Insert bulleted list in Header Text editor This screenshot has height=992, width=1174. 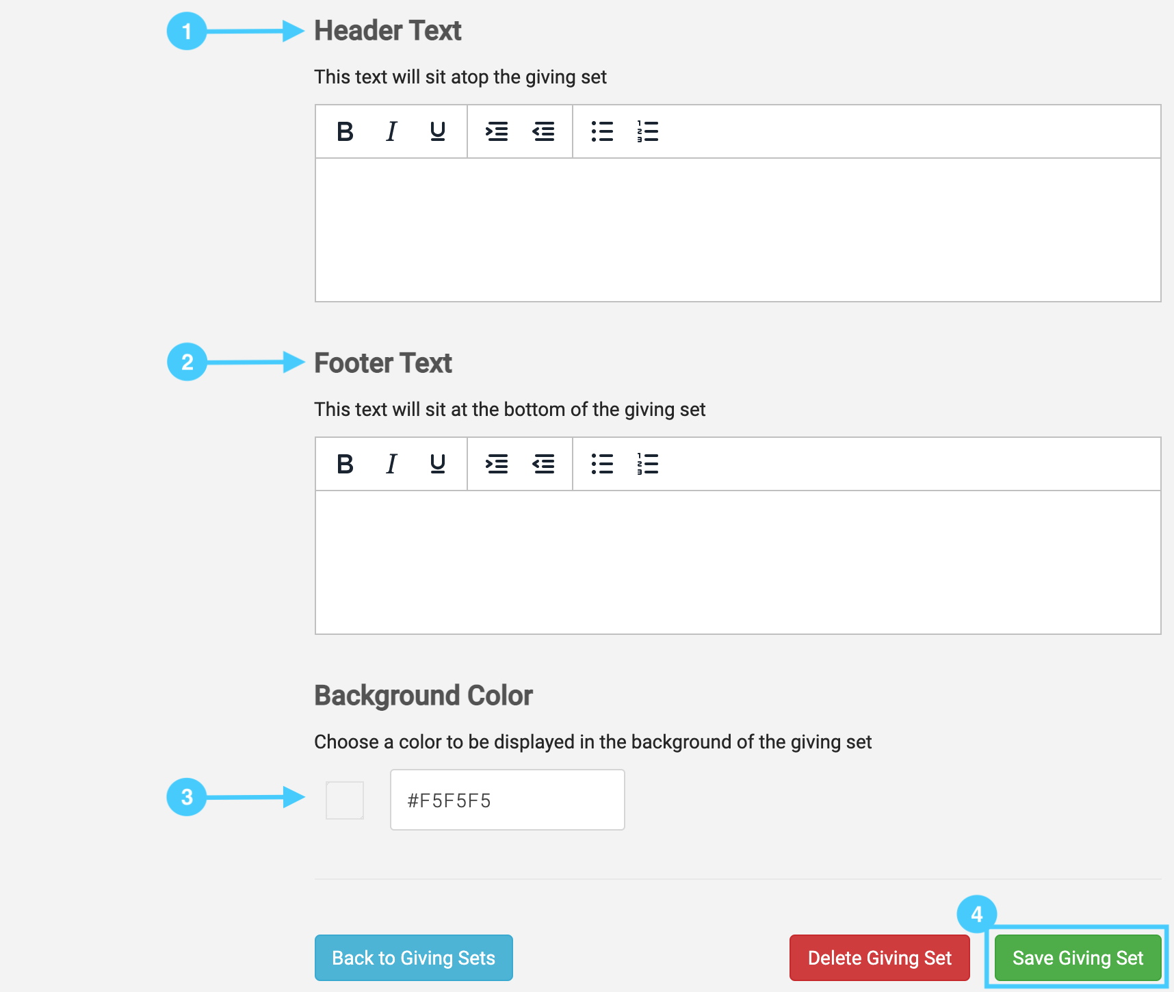tap(602, 131)
